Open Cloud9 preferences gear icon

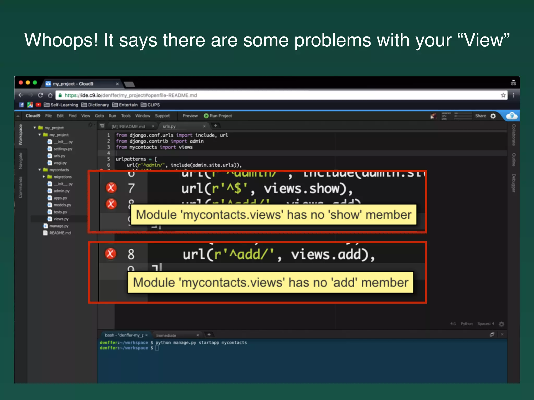[493, 116]
